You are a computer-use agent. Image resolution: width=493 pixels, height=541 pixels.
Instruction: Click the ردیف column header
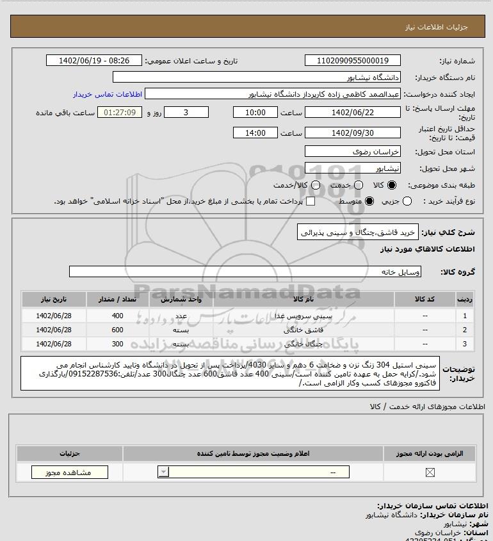coord(465,299)
